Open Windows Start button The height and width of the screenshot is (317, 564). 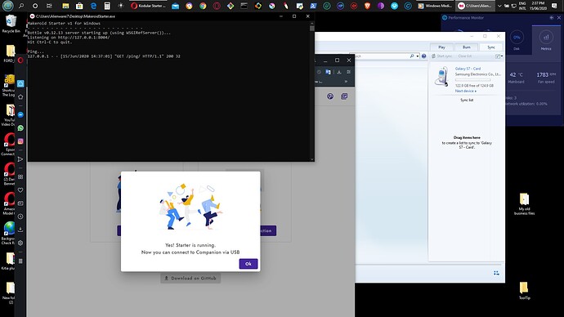pyautogui.click(x=7, y=6)
